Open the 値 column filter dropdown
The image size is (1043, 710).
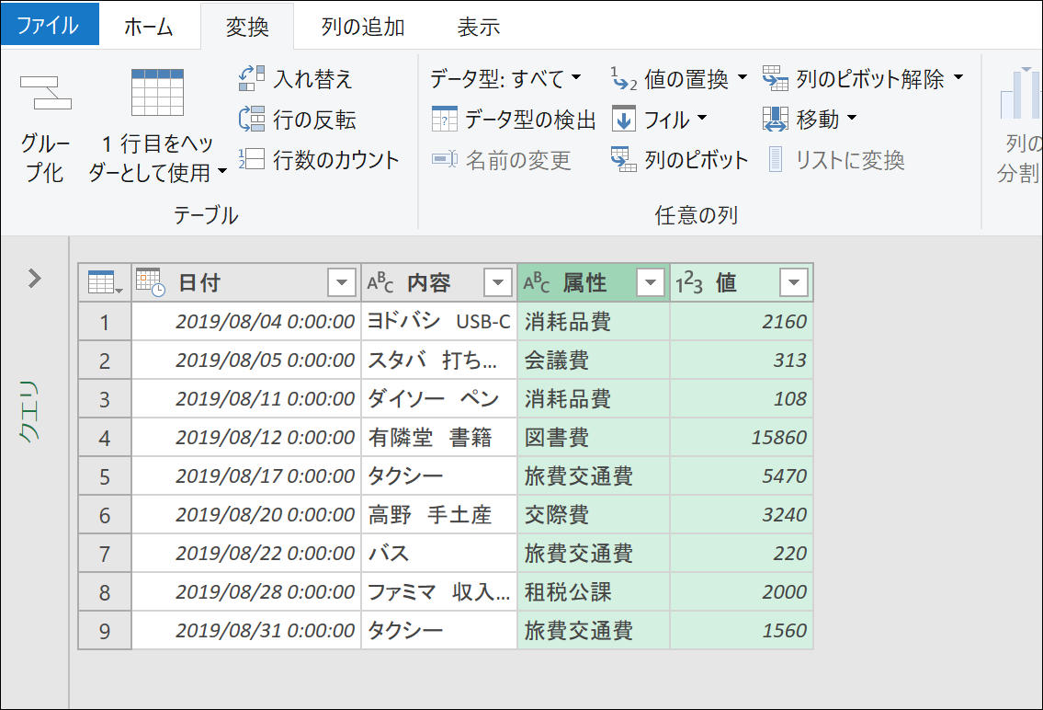pos(794,282)
